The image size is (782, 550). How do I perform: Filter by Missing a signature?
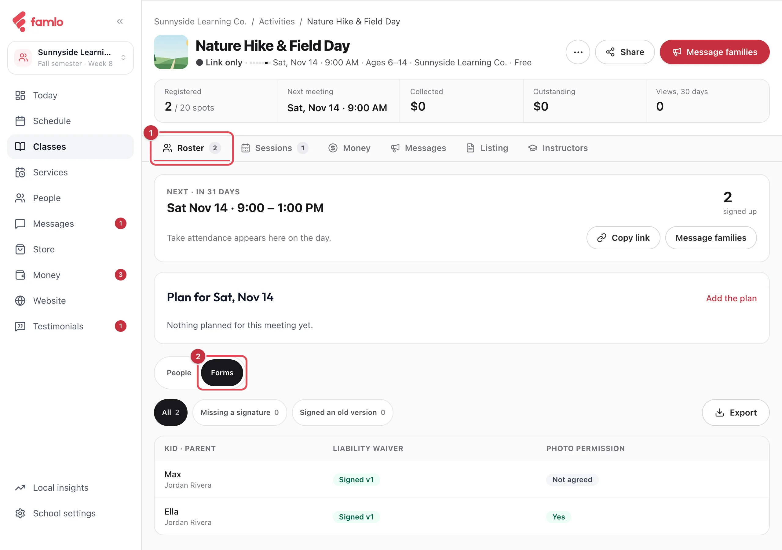239,412
